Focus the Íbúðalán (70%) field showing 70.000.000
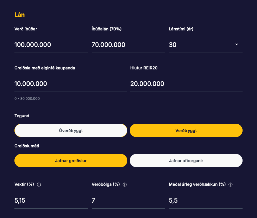Screen dimensions: 257x218 pos(128,45)
